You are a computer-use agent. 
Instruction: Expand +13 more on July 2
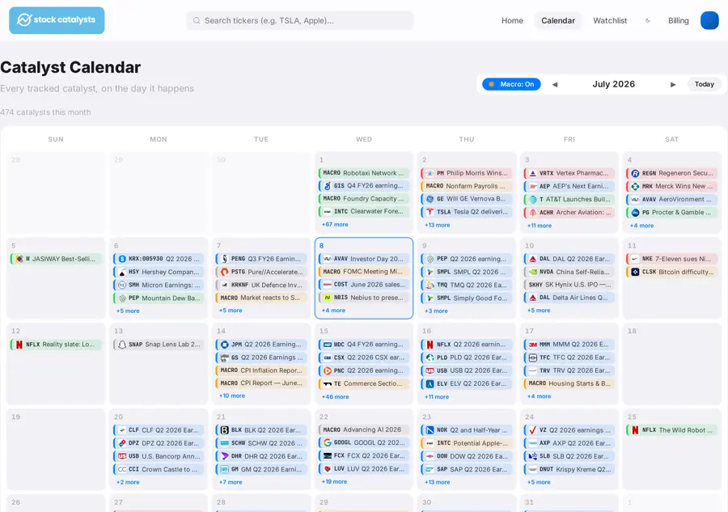click(x=437, y=225)
